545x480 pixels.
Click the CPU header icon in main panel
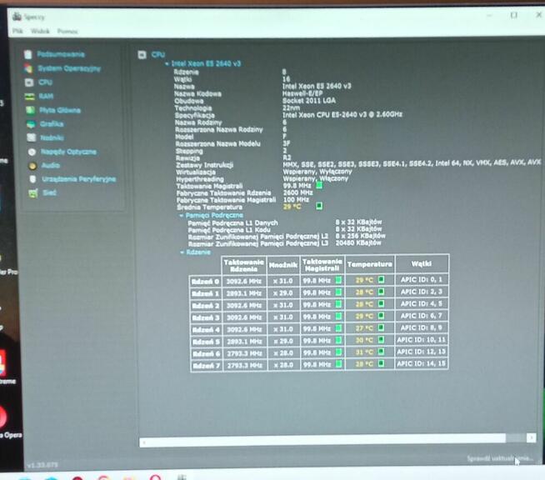[x=142, y=54]
